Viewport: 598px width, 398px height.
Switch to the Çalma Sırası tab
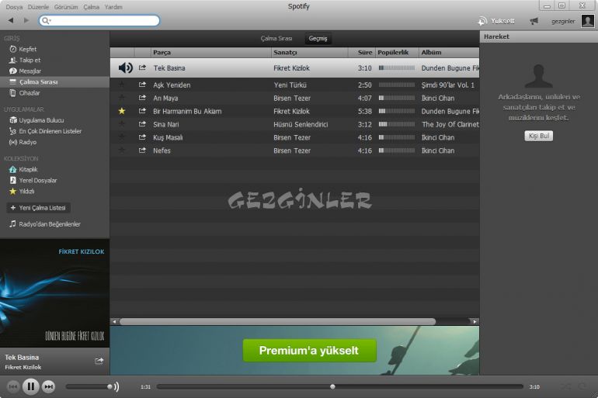click(276, 39)
